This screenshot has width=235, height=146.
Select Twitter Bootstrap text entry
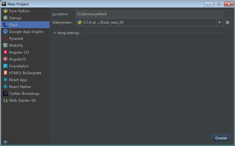(x=24, y=94)
